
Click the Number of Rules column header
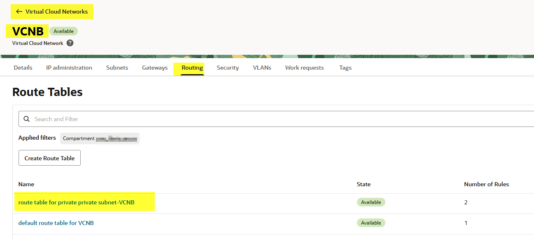(x=486, y=184)
